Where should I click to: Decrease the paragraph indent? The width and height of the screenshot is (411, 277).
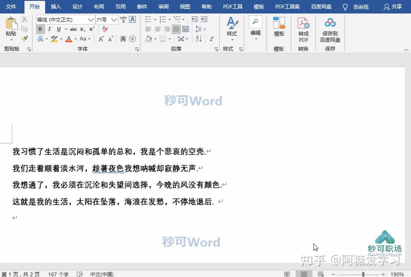pyautogui.click(x=195, y=19)
